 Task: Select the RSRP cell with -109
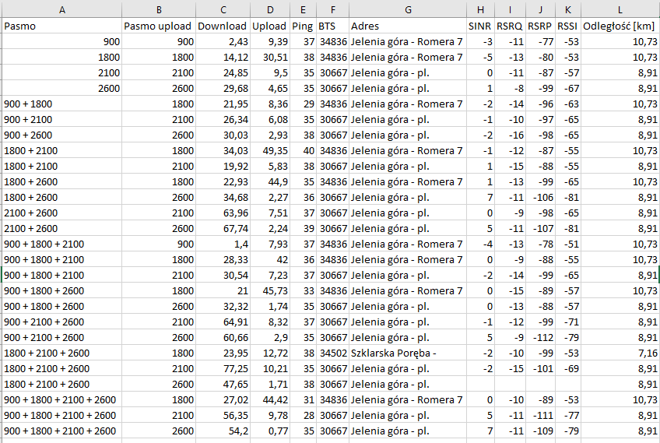pyautogui.click(x=540, y=431)
